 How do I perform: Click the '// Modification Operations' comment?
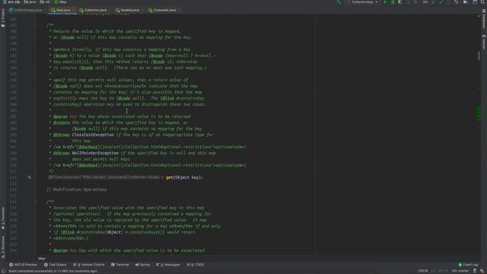[x=76, y=190]
